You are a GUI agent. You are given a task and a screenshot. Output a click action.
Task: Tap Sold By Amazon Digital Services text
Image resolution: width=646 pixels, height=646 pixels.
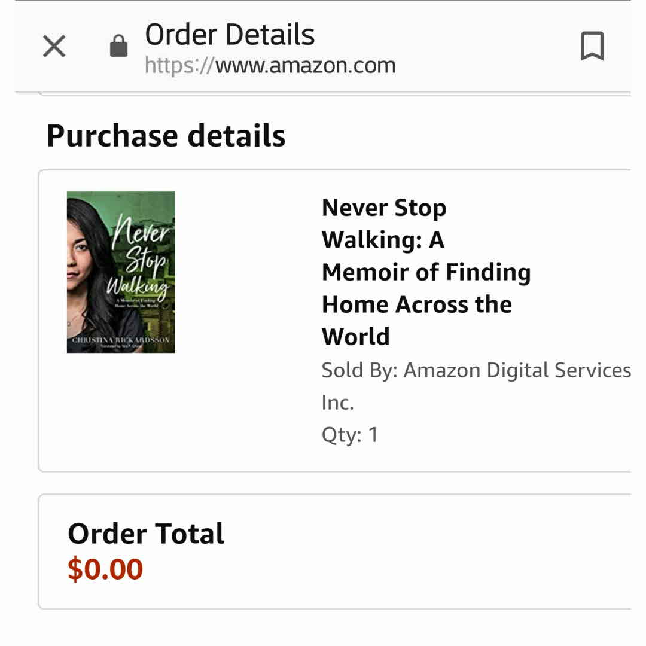pyautogui.click(x=476, y=370)
